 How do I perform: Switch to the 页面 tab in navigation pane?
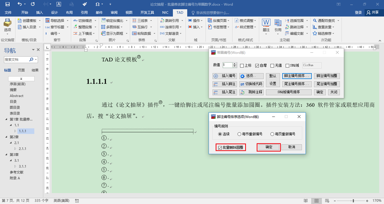click(21, 70)
